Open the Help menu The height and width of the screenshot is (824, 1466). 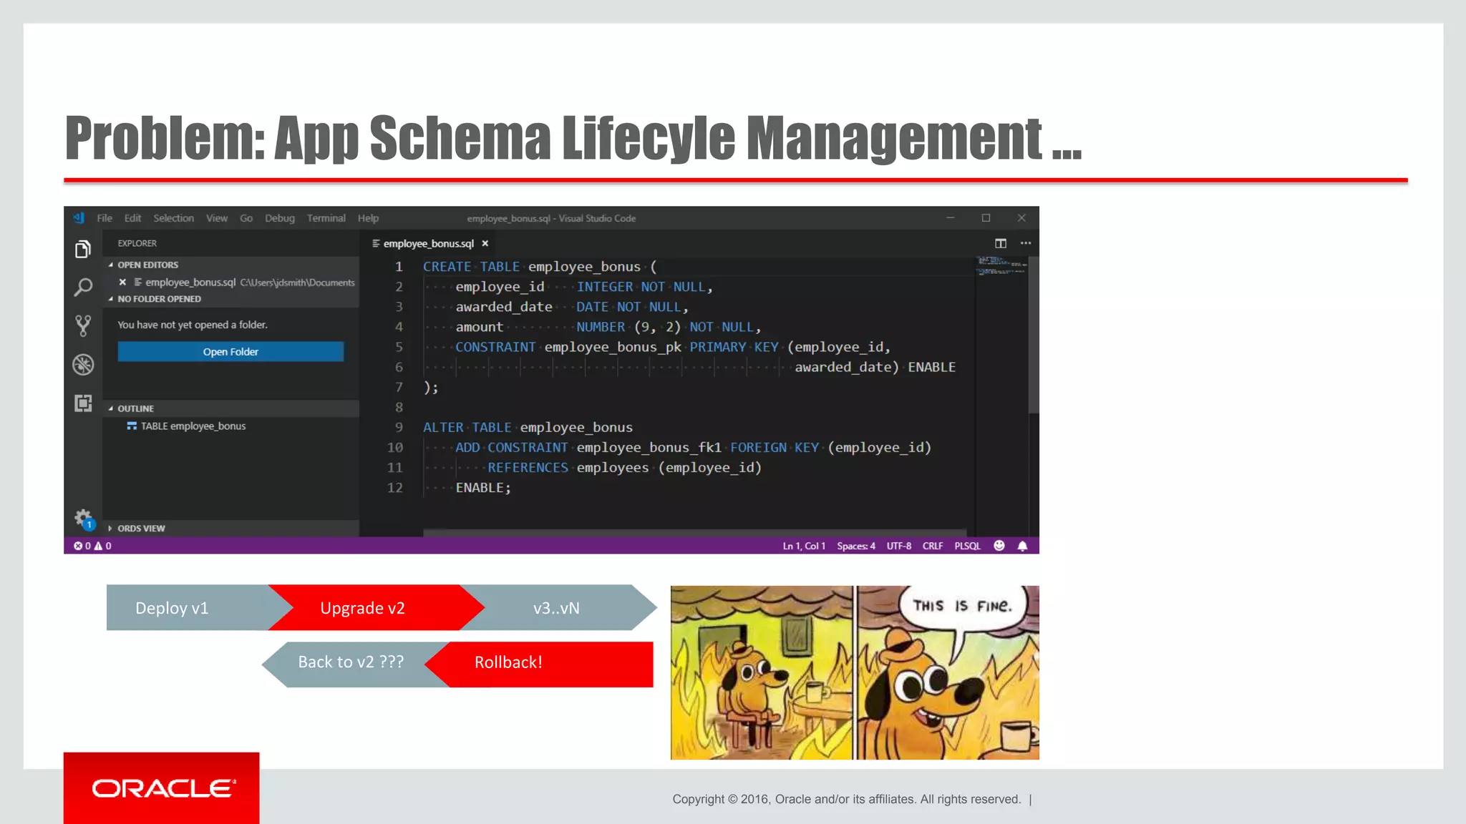tap(368, 218)
